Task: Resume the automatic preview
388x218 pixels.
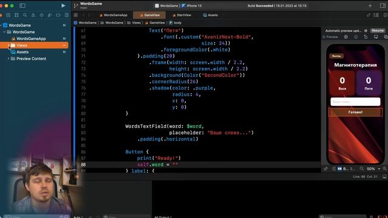Action: pos(377,31)
